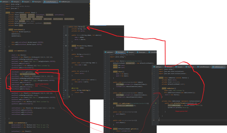Open Que.java tab in the Store editor window

pos(130,52)
